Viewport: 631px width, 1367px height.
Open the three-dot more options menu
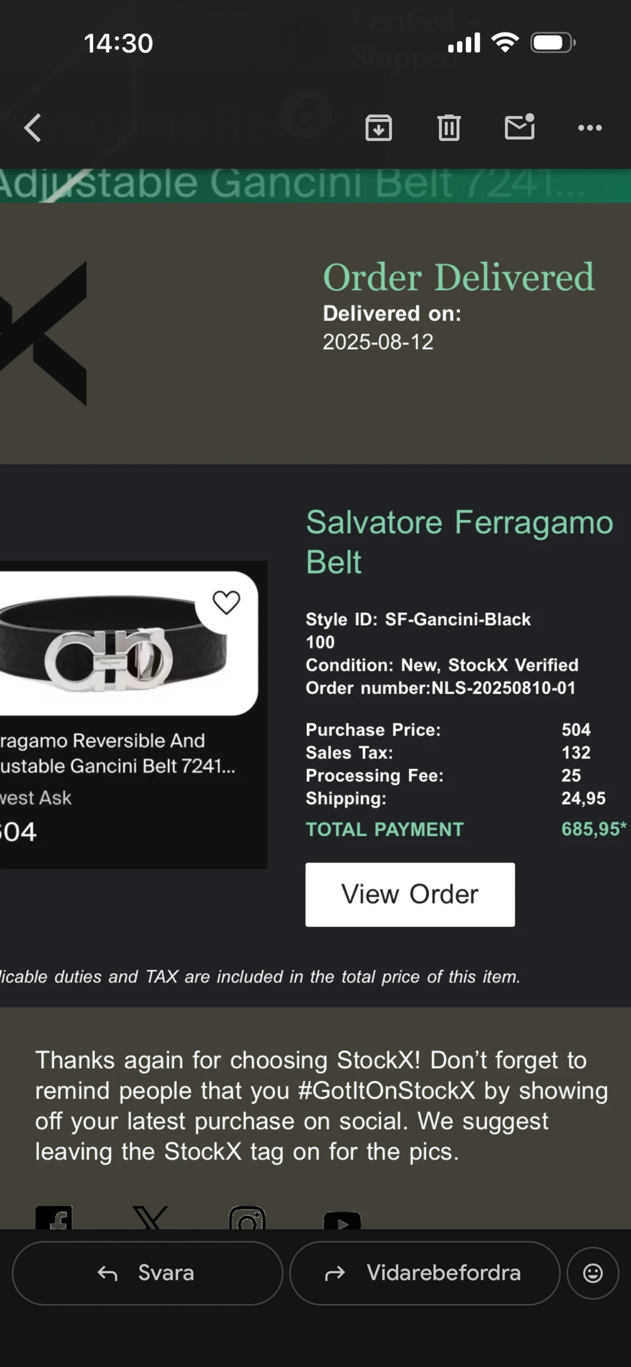[589, 127]
